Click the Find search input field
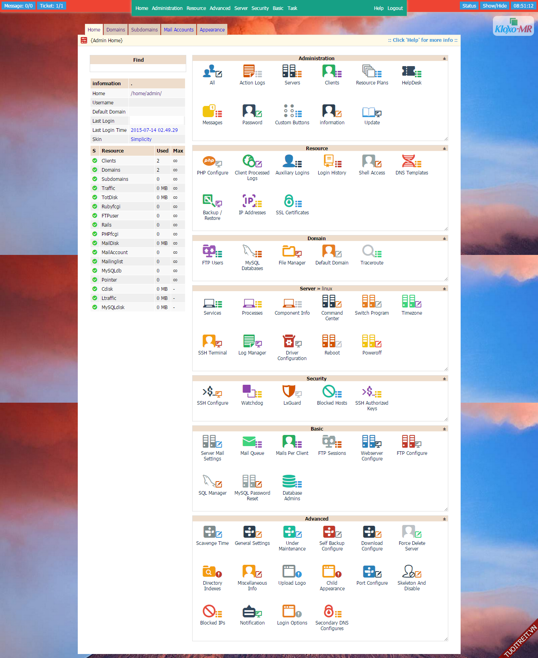Image resolution: width=538 pixels, height=658 pixels. [138, 68]
